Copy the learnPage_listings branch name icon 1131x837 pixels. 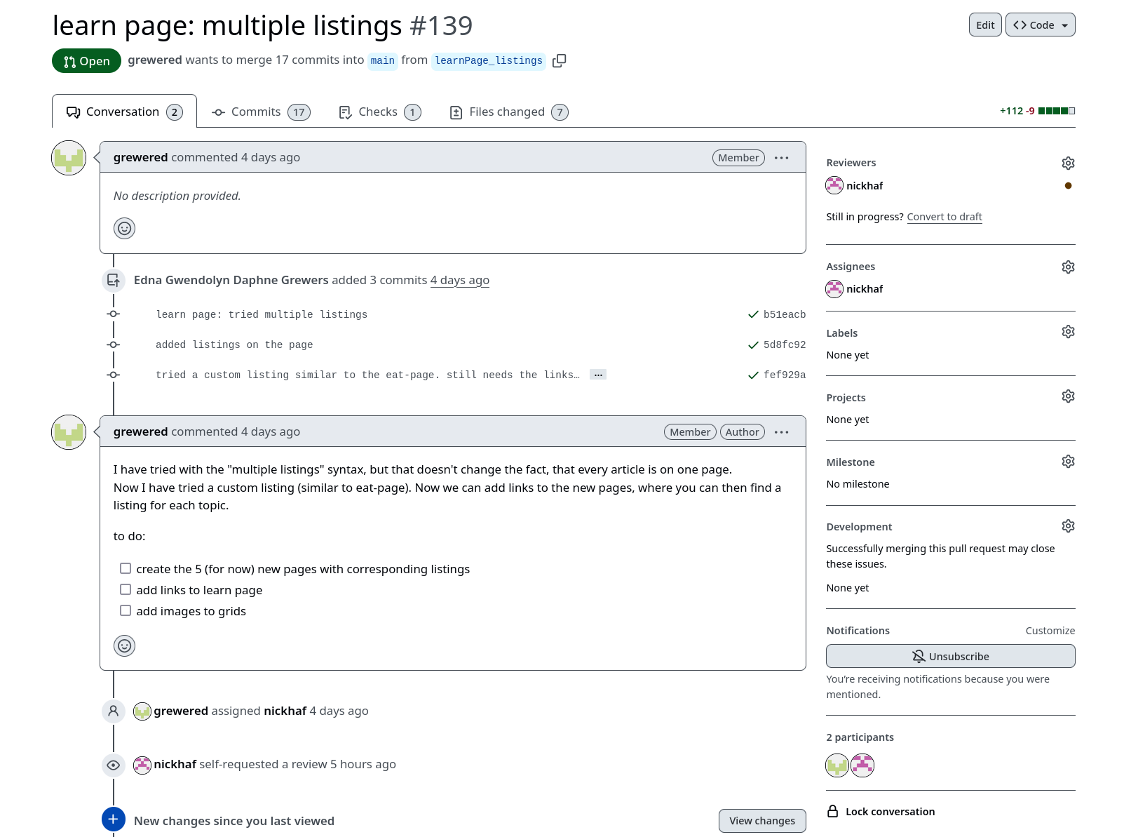coord(559,61)
